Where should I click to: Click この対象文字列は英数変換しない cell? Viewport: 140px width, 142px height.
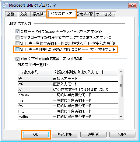[x=86, y=90]
